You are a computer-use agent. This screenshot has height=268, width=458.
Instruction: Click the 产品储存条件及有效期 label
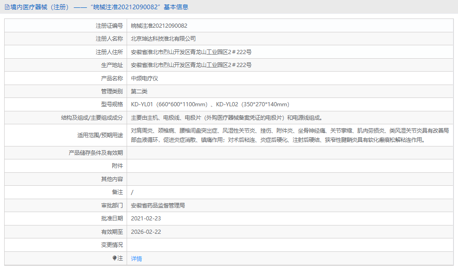coord(96,152)
